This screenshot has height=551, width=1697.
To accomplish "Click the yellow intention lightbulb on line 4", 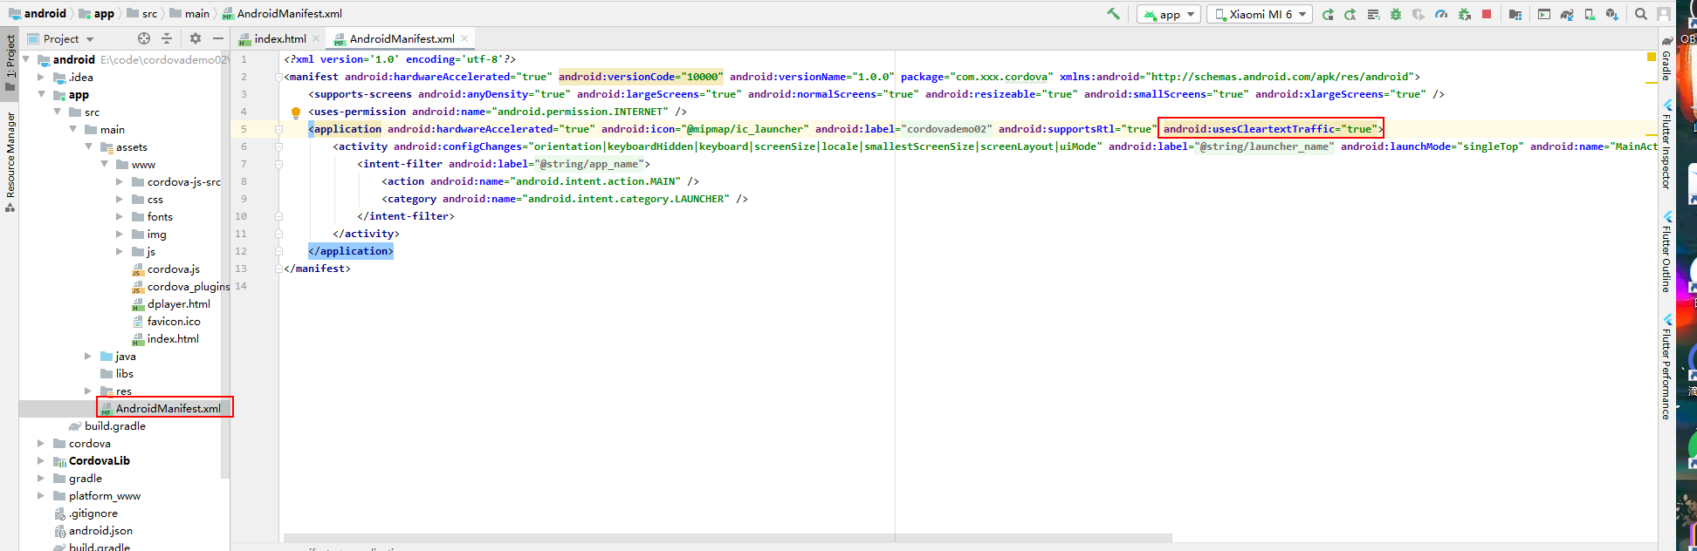I will [296, 112].
